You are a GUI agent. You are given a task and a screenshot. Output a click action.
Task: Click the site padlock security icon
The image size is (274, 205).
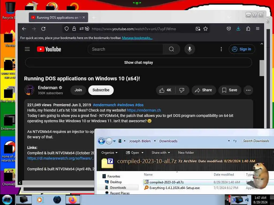pos(74,29)
